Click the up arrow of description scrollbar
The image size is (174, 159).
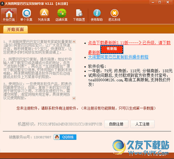pyautogui.click(x=74, y=42)
